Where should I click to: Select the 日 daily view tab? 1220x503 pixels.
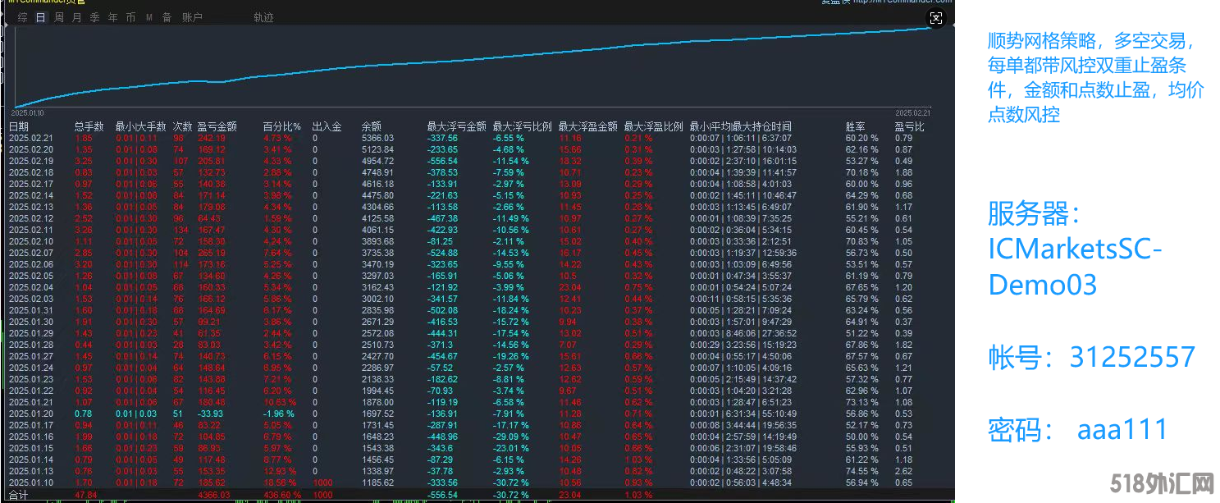pyautogui.click(x=40, y=17)
